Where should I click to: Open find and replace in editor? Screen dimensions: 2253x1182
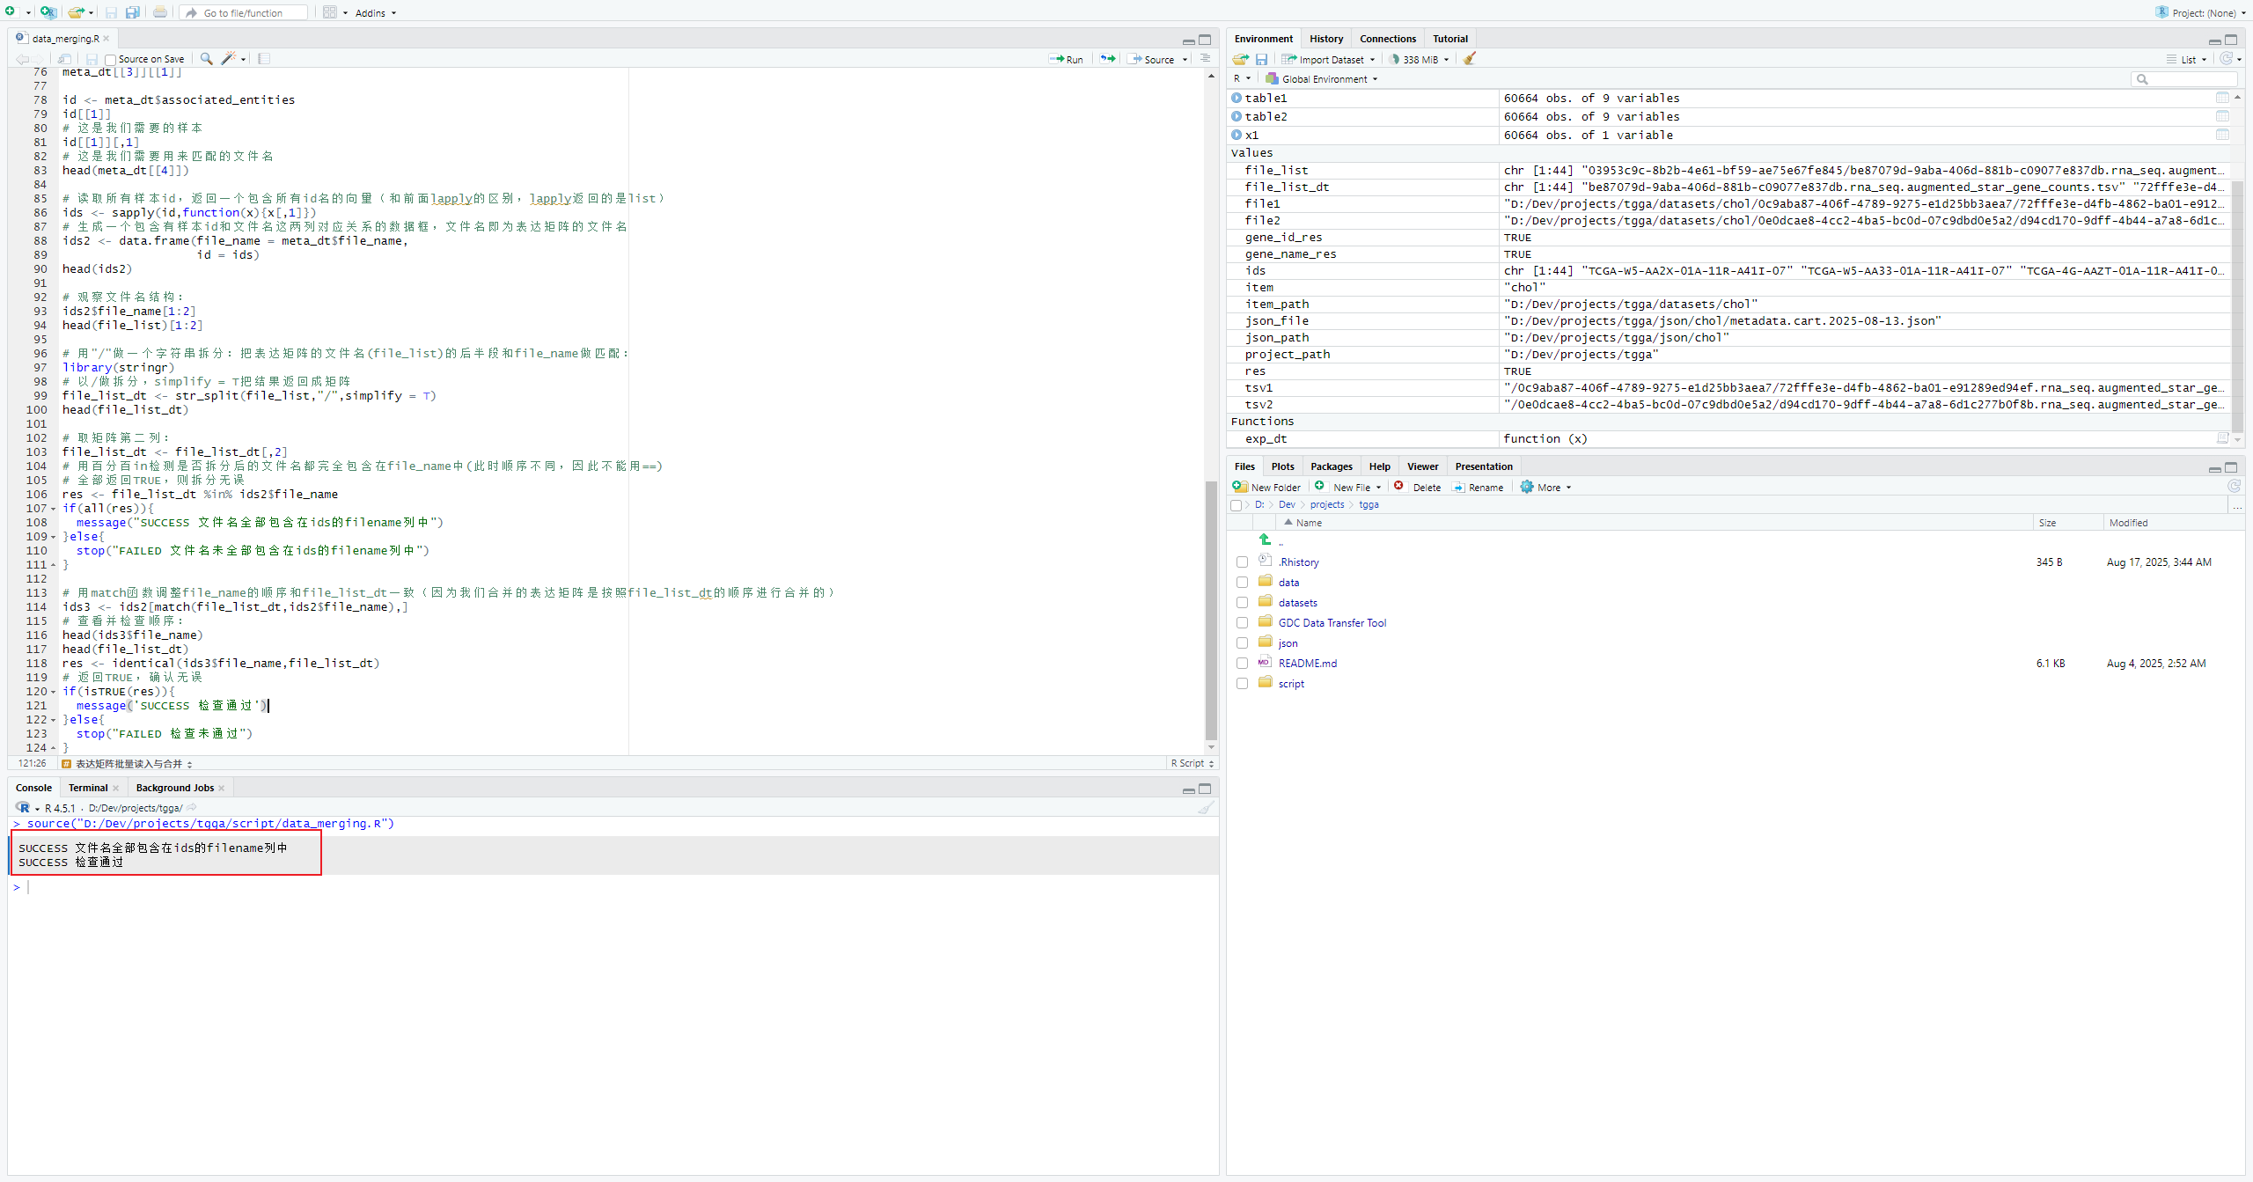pyautogui.click(x=206, y=59)
